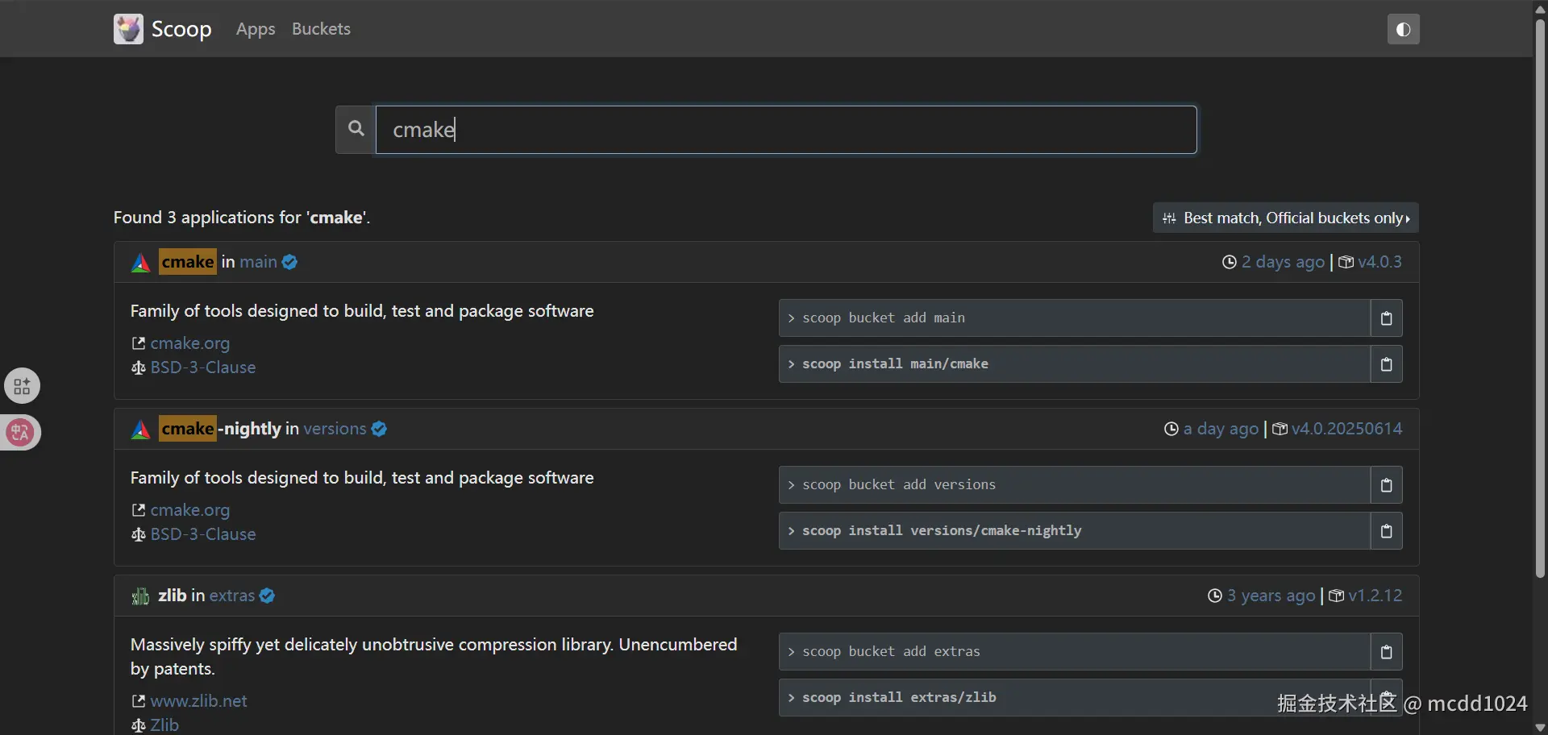Copy the 'scoop bucket add versions' command

[1386, 485]
